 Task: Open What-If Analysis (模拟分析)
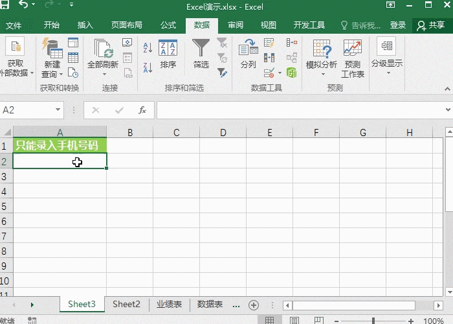pos(322,58)
